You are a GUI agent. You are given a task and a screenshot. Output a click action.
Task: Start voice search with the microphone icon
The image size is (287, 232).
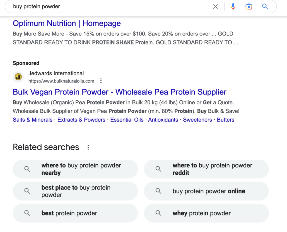pos(233,7)
